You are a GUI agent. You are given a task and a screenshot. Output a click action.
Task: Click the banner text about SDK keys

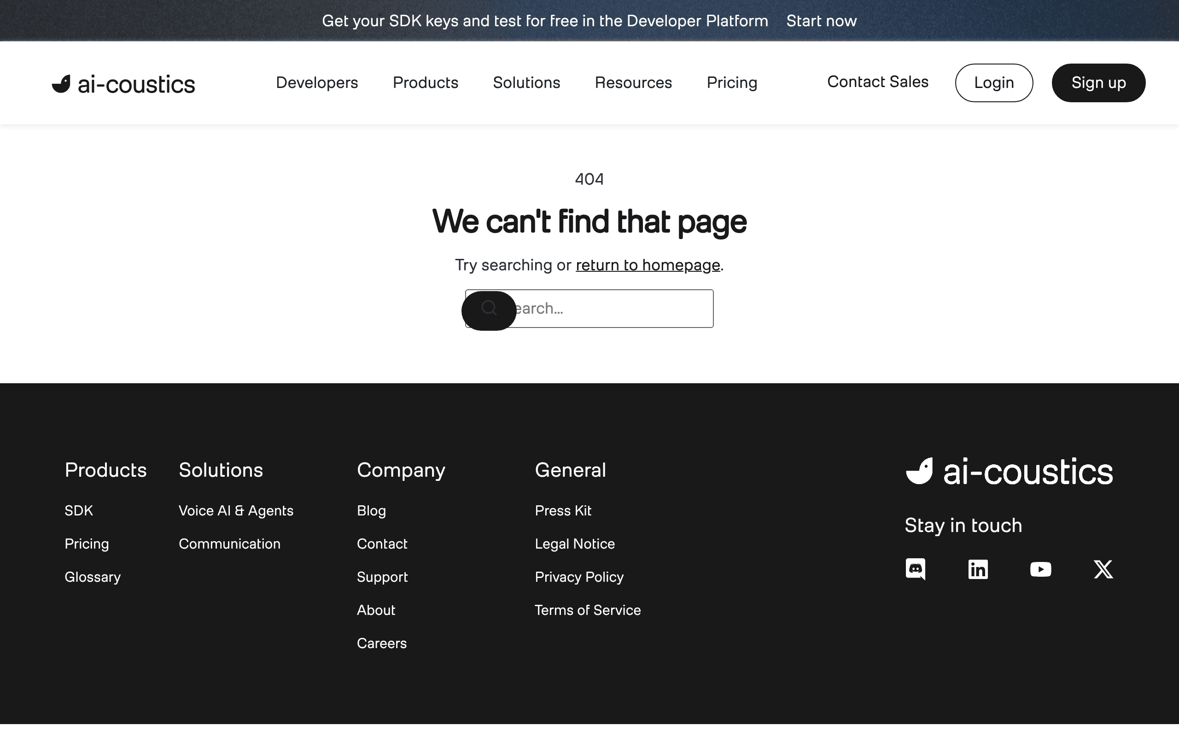coord(545,21)
